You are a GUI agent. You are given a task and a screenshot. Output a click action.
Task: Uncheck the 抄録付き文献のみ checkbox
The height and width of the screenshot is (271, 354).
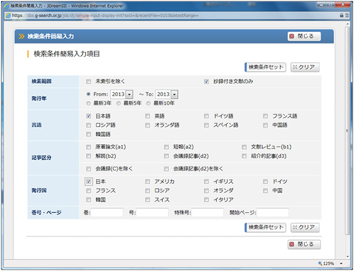206,82
